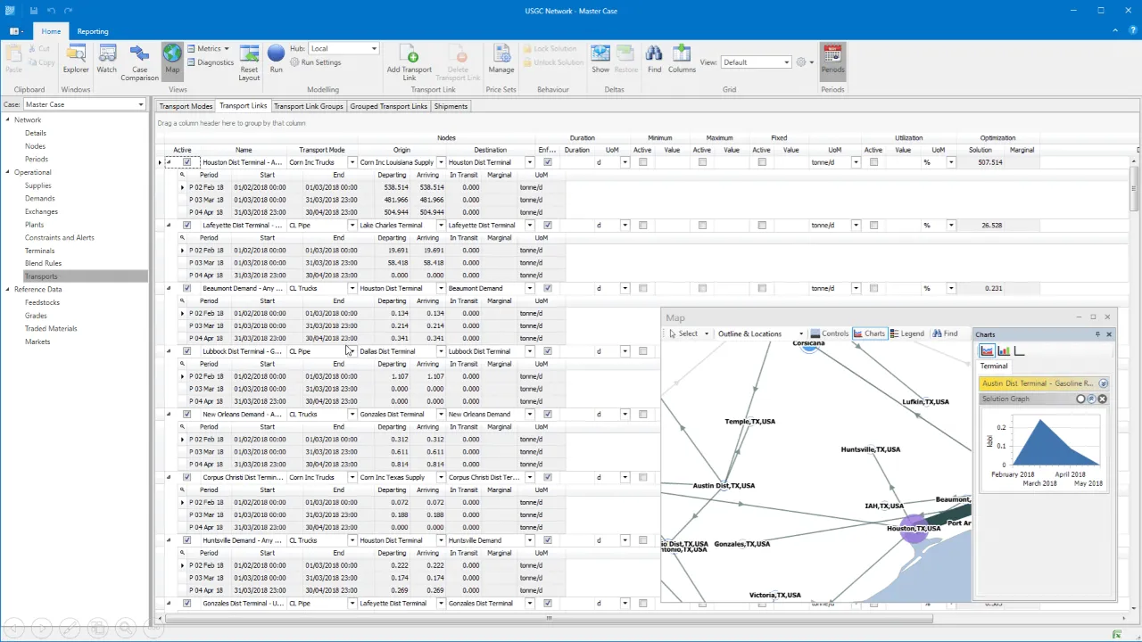
Task: Click the Run Settings button
Action: 318,62
